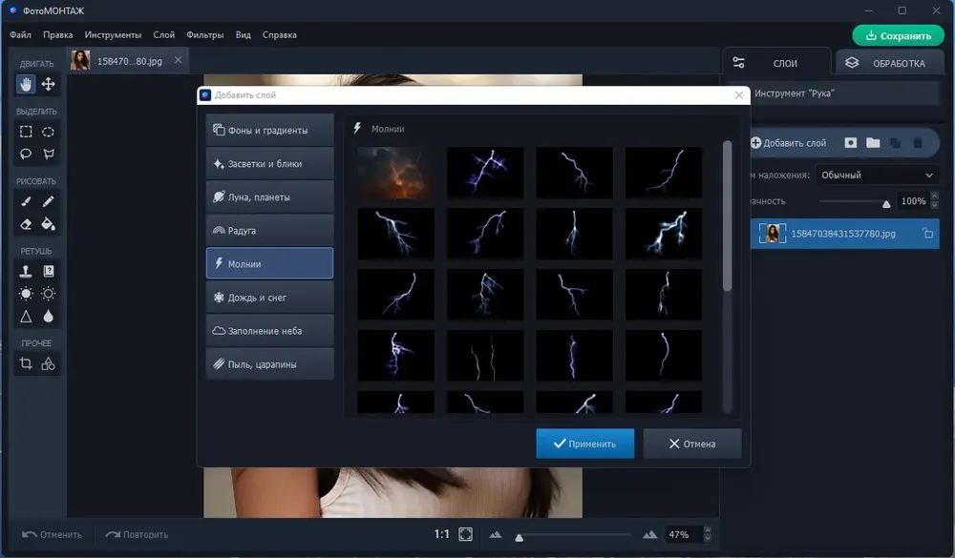Pick the Lasso selection tool
The image size is (955, 558).
point(26,154)
